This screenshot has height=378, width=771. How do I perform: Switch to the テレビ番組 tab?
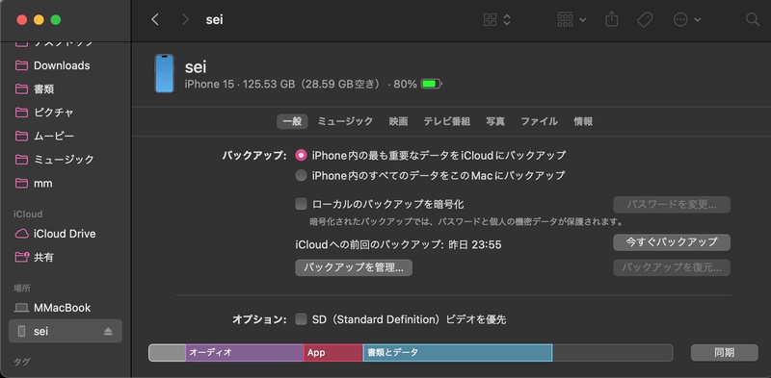click(x=447, y=121)
